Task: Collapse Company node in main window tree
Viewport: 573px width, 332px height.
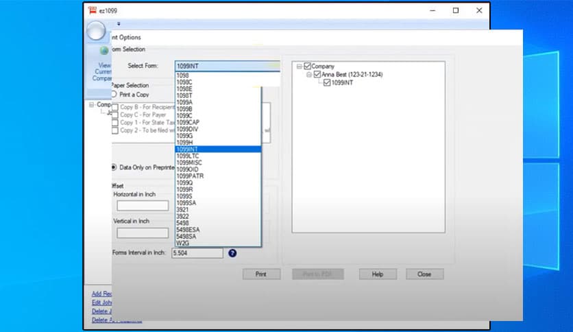Action: pyautogui.click(x=91, y=105)
